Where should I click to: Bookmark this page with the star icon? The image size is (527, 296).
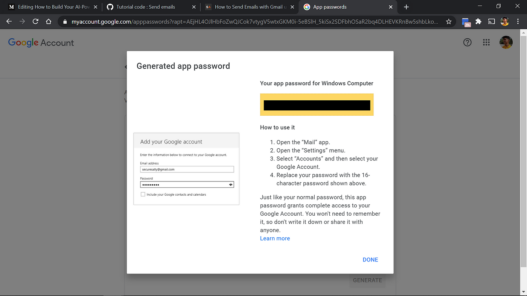click(449, 22)
